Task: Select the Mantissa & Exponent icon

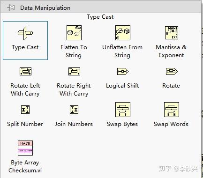Action: pyautogui.click(x=172, y=33)
